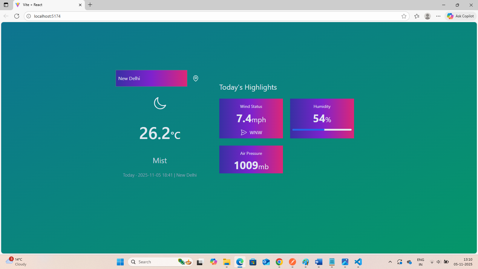478x269 pixels.
Task: Add the current page to favorites
Action: 404,16
